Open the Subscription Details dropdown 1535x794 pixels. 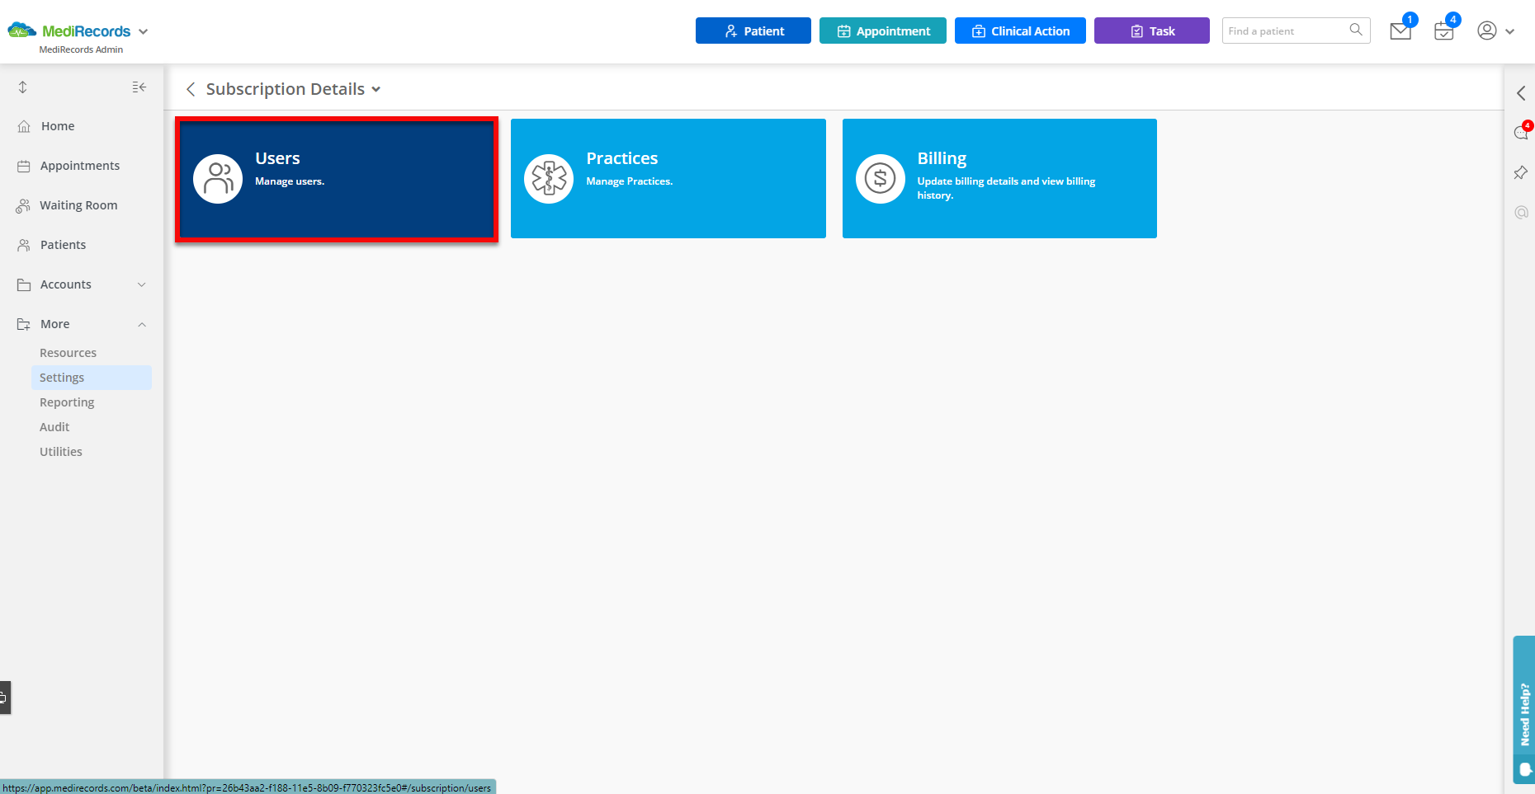pos(376,89)
